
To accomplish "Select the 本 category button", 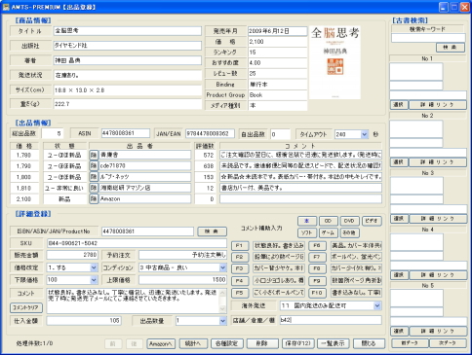I will [x=307, y=221].
